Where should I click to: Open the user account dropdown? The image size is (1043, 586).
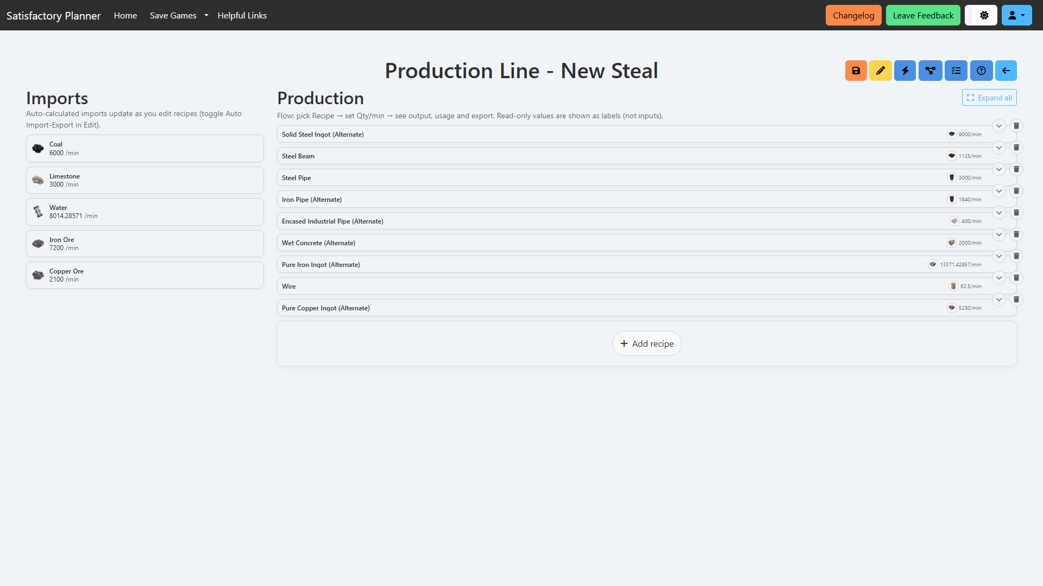[x=1016, y=15]
